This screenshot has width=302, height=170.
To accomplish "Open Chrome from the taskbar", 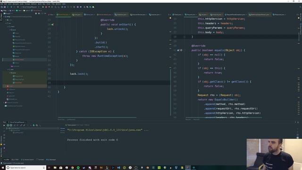I will click(x=72, y=168).
